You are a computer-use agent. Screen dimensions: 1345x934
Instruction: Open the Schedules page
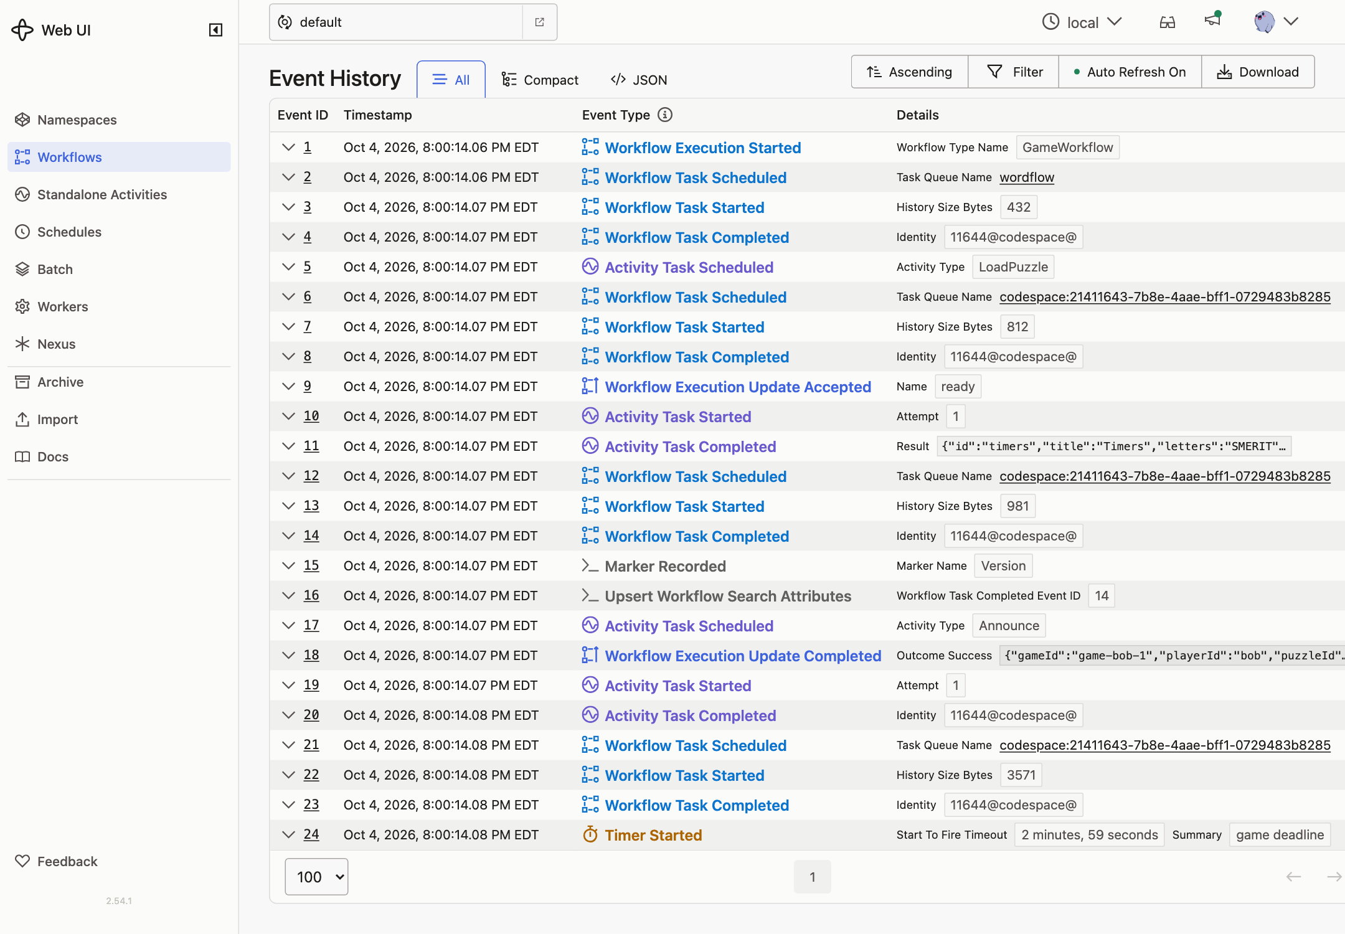point(119,232)
